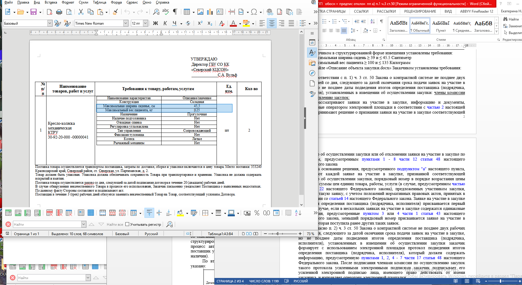
Task: Click the Superscript icon in Writer
Action: [200, 23]
